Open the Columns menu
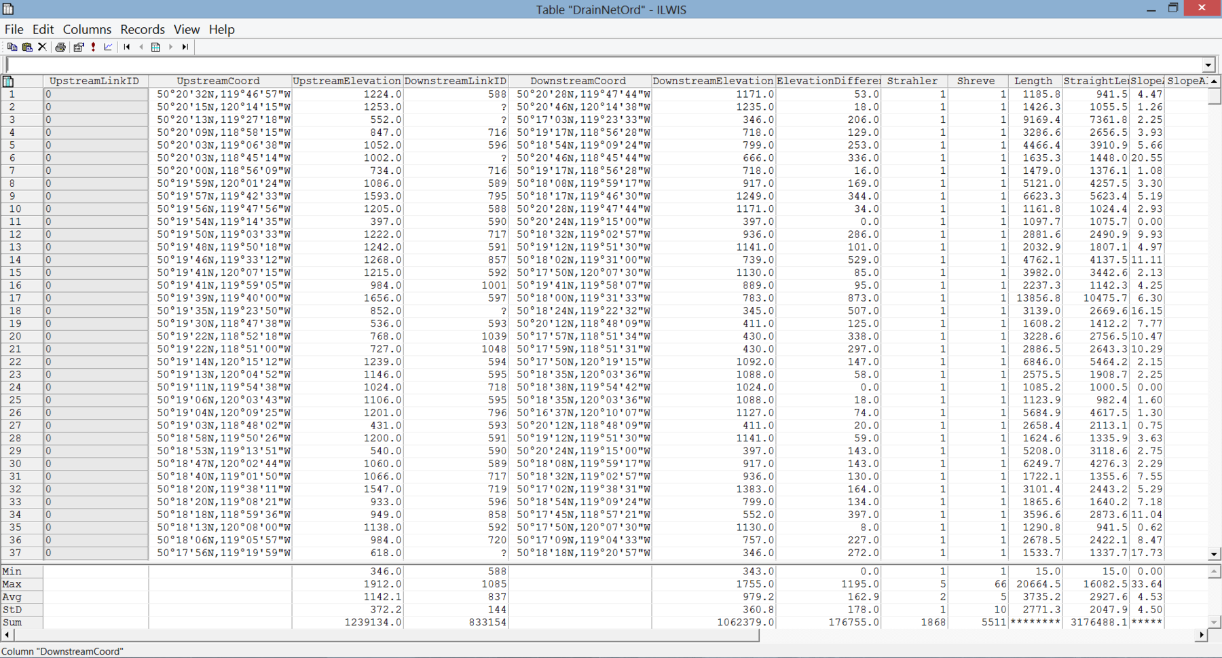The width and height of the screenshot is (1222, 658). point(87,29)
